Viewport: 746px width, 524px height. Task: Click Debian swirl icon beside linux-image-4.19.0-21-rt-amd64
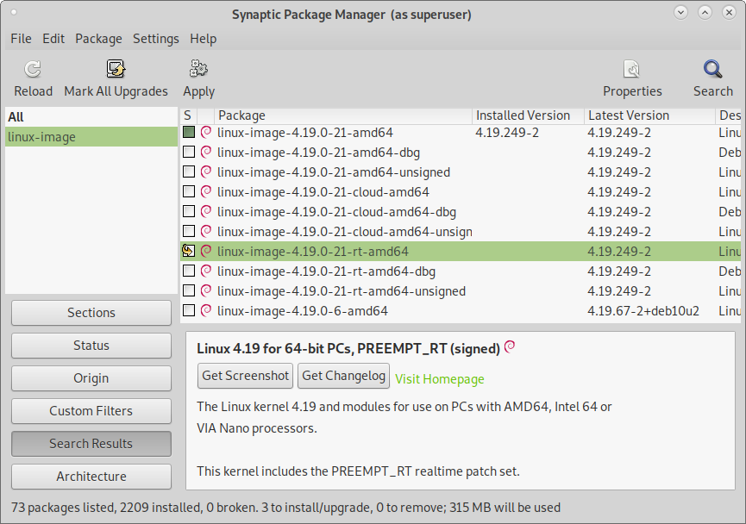coord(206,251)
